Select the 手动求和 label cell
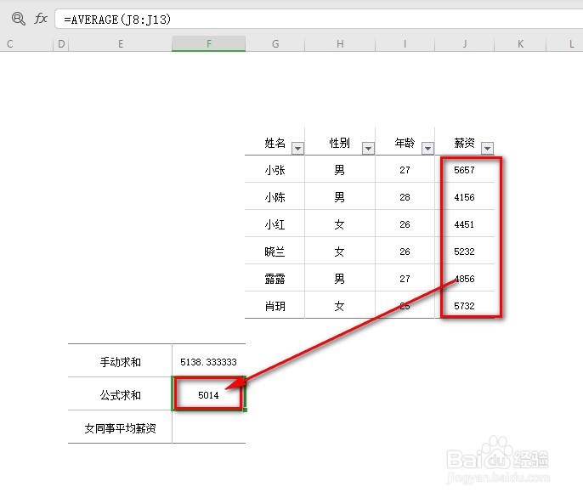The width and height of the screenshot is (583, 498). [120, 361]
